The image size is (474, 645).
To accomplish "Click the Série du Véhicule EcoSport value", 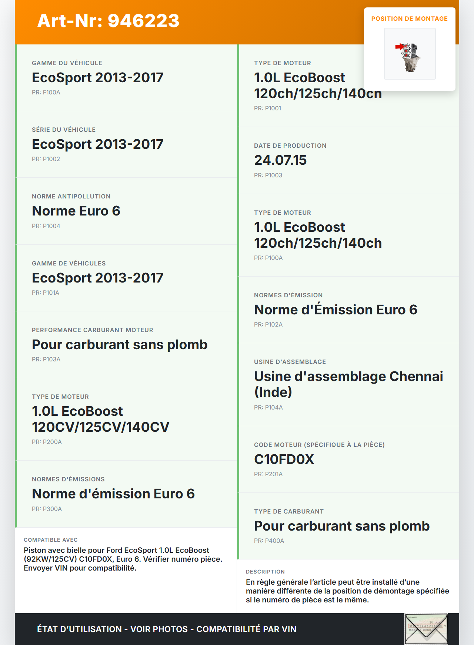I will point(97,144).
